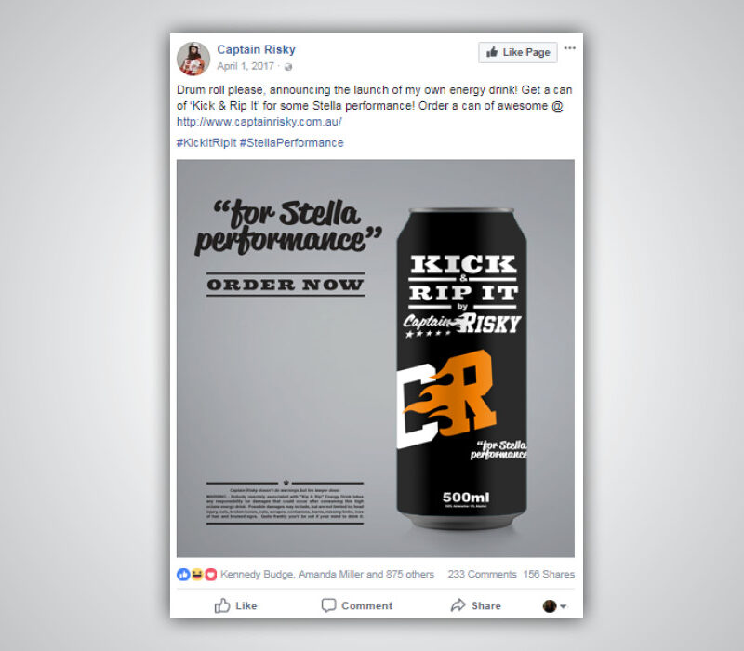
Task: Like the post with thumbs-up button
Action: pyautogui.click(x=235, y=605)
